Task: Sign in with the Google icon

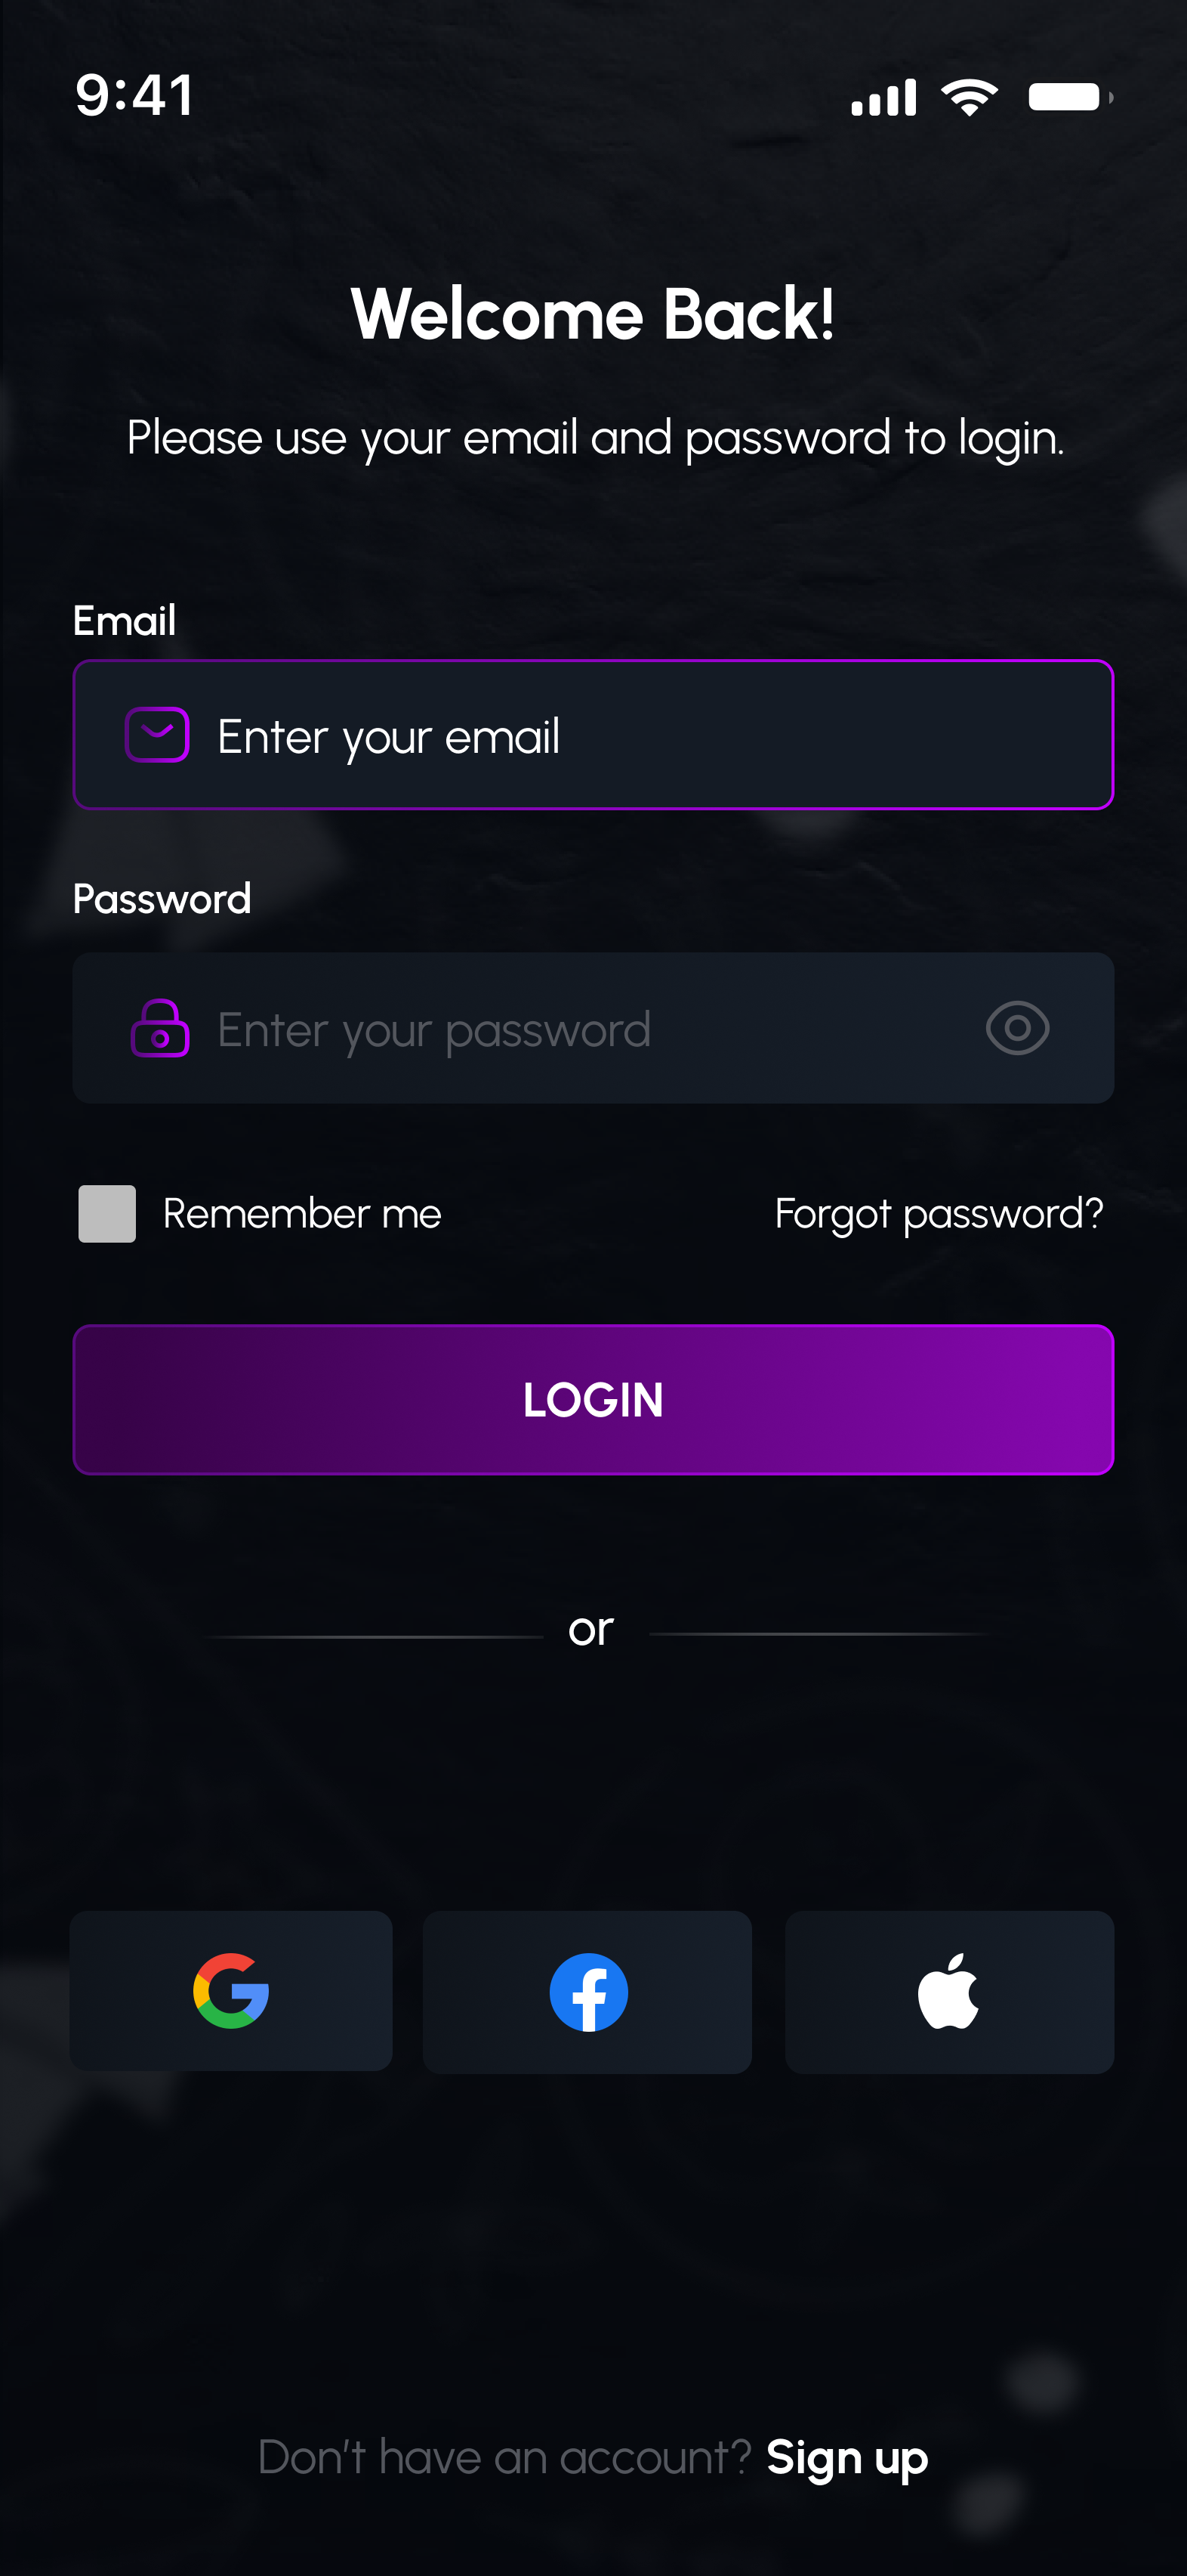Action: 231,1990
